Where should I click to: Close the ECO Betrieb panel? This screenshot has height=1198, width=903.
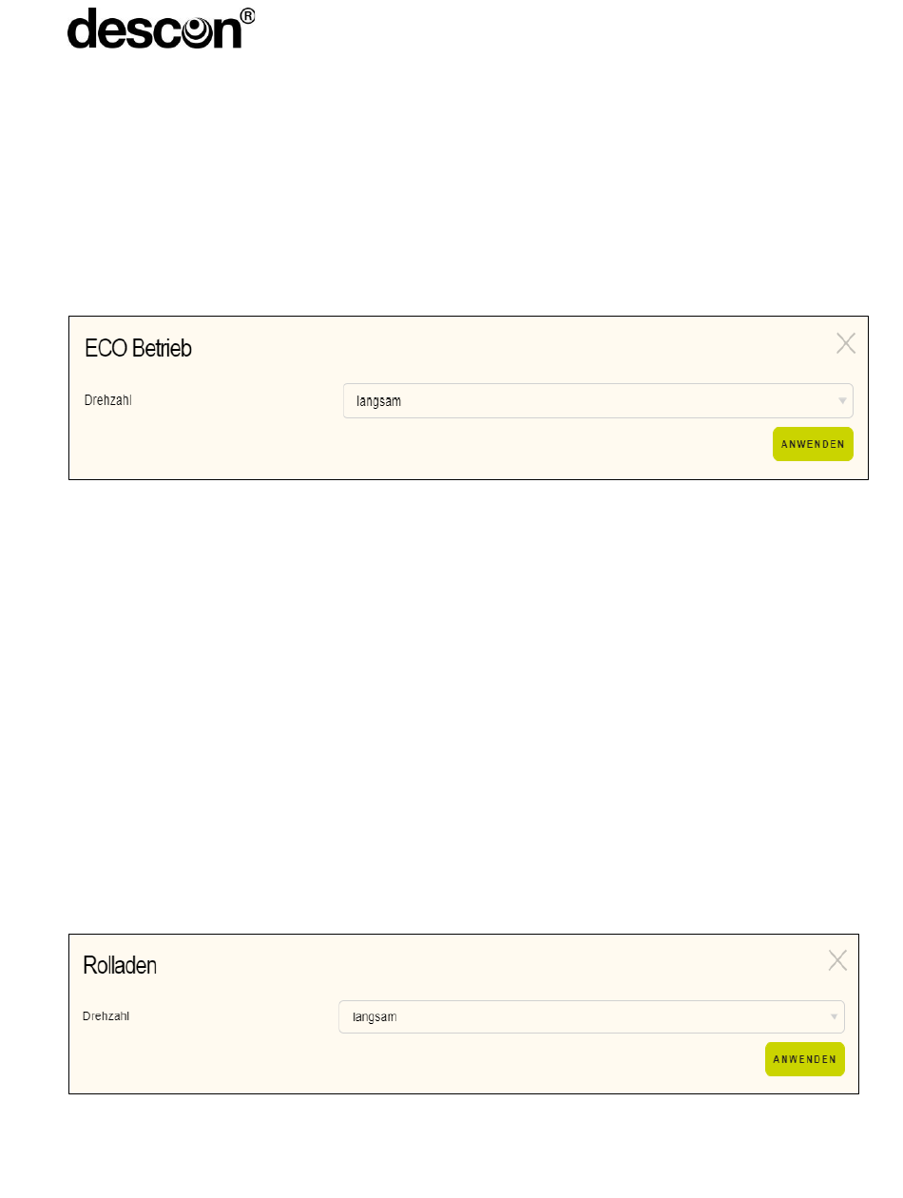click(845, 343)
